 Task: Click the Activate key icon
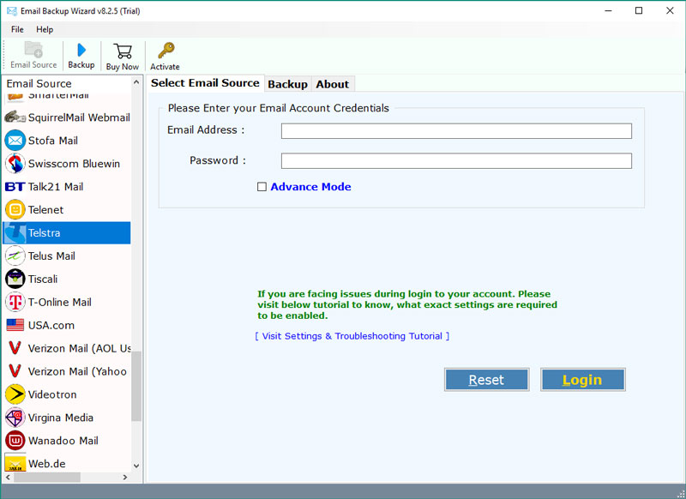(x=165, y=51)
